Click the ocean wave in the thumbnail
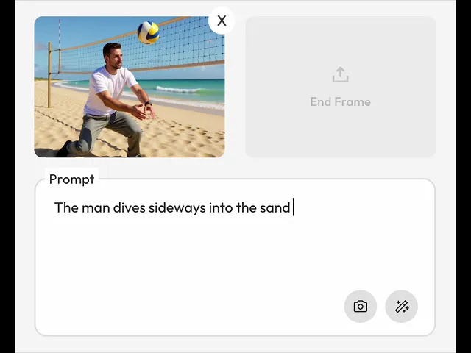Screen dimensions: 471x353 (x=177, y=90)
